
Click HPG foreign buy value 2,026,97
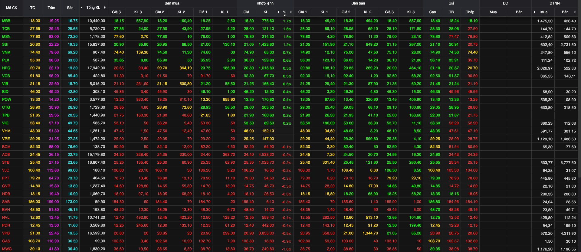click(x=545, y=68)
